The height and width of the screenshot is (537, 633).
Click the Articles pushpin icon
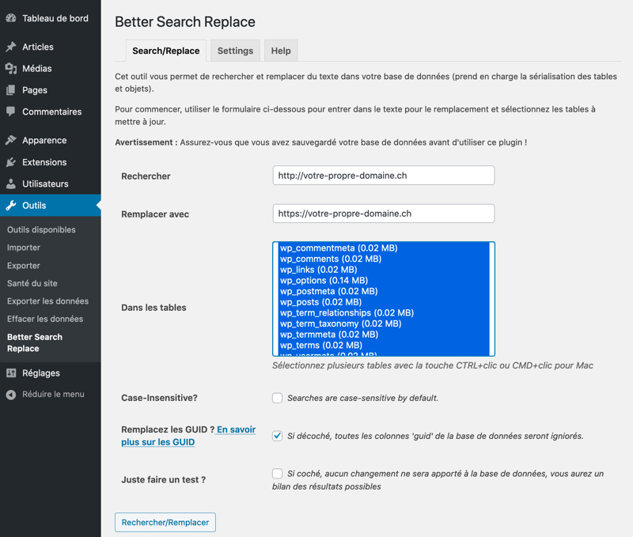[11, 47]
